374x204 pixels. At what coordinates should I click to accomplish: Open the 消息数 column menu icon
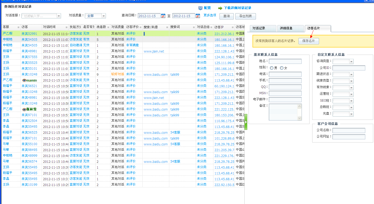click(x=108, y=27)
